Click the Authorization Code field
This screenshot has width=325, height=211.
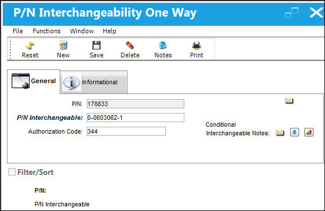coord(126,131)
